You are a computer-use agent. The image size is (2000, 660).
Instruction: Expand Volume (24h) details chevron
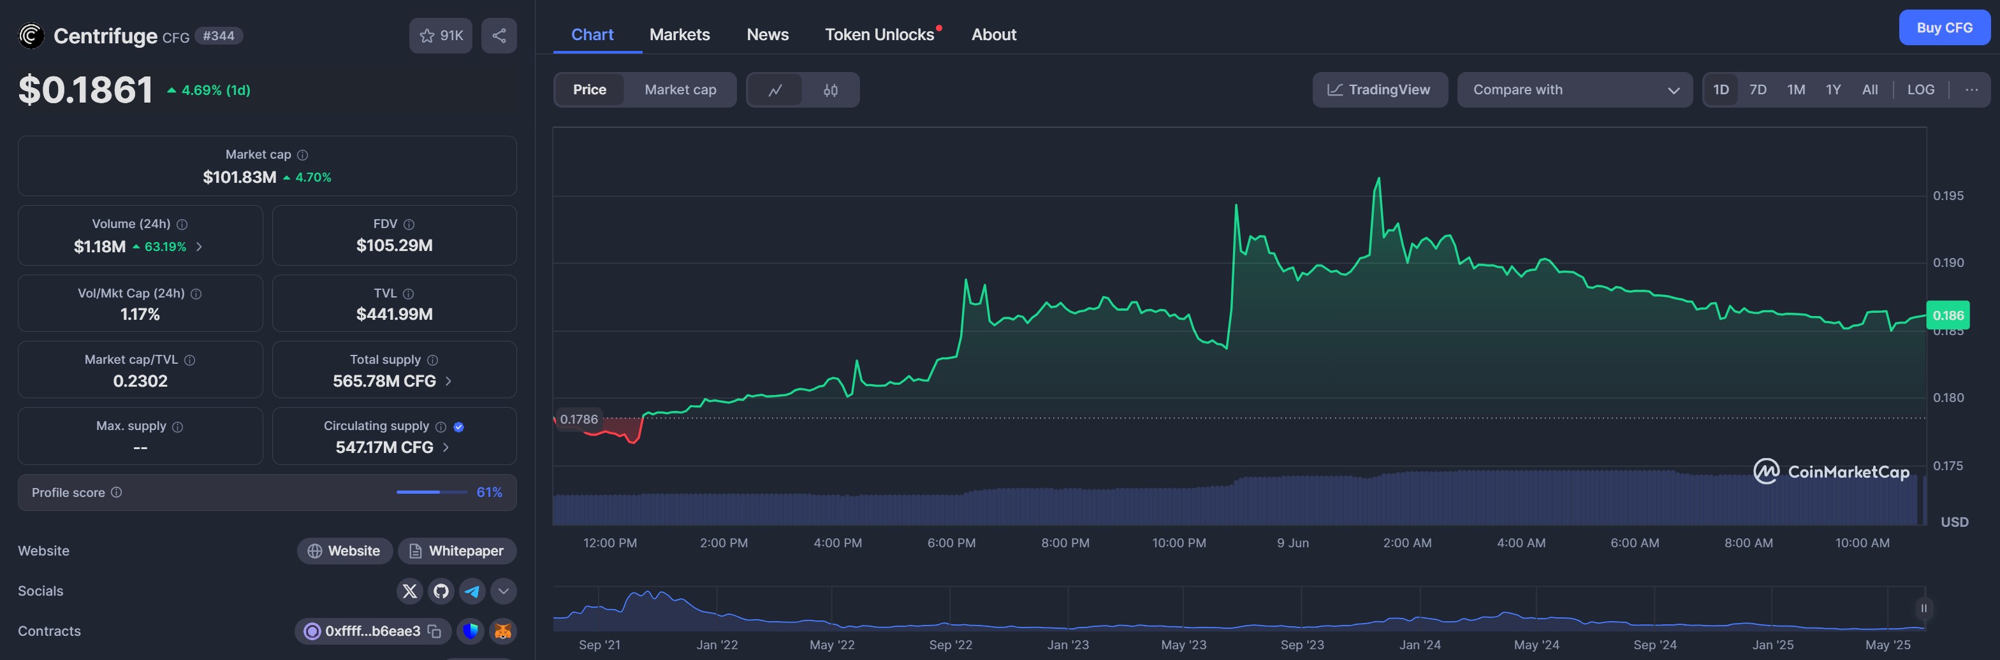point(200,247)
